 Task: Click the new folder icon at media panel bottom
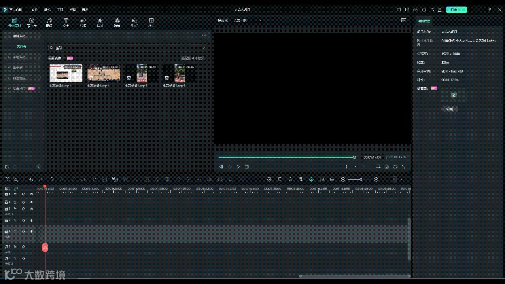(x=7, y=167)
